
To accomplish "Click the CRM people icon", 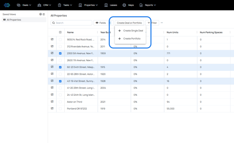I will (x=39, y=5).
